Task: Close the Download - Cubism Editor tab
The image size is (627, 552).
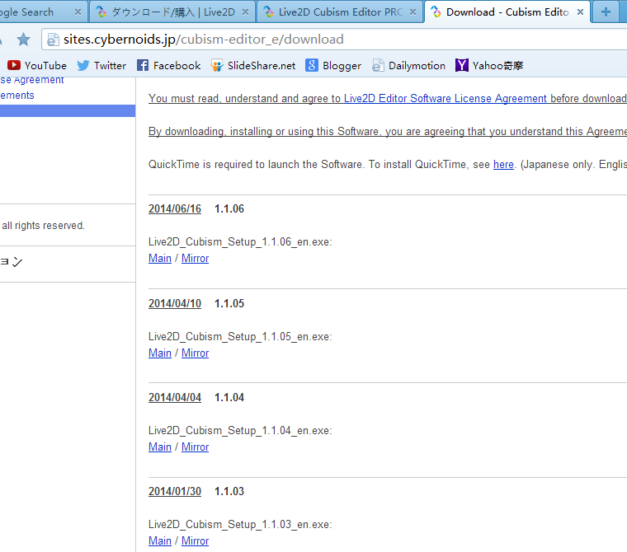Action: point(580,12)
